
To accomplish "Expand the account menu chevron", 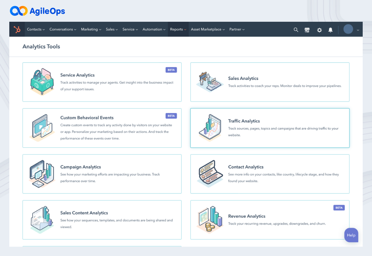I will click(358, 30).
